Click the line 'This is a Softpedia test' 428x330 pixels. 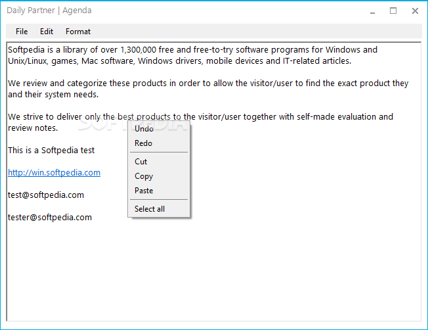coord(51,150)
